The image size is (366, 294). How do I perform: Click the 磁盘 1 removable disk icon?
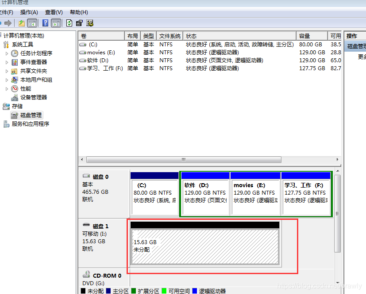coord(86,225)
